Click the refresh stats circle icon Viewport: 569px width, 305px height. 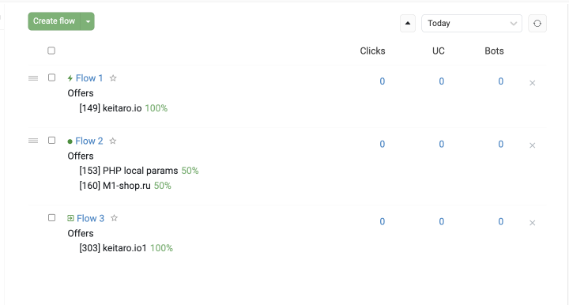click(537, 24)
